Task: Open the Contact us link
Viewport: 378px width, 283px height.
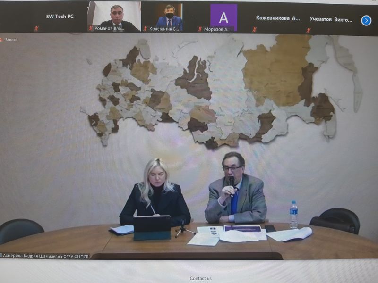Action: coord(200,278)
